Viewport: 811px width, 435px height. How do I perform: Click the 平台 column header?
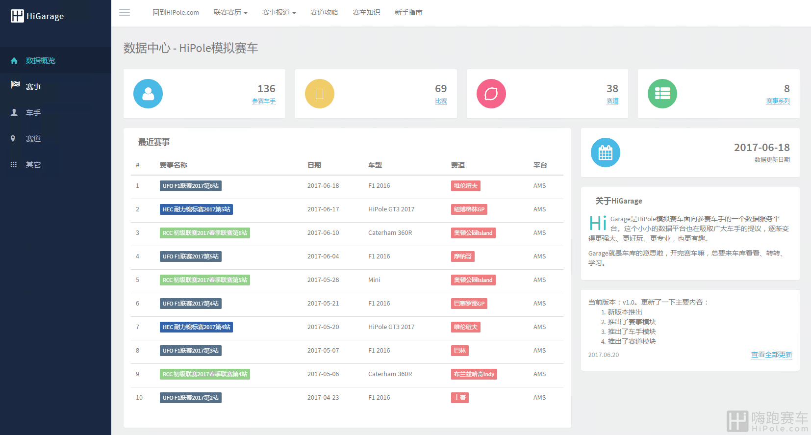(540, 165)
